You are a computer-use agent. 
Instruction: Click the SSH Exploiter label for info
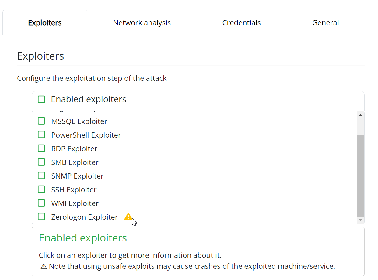[x=74, y=190]
